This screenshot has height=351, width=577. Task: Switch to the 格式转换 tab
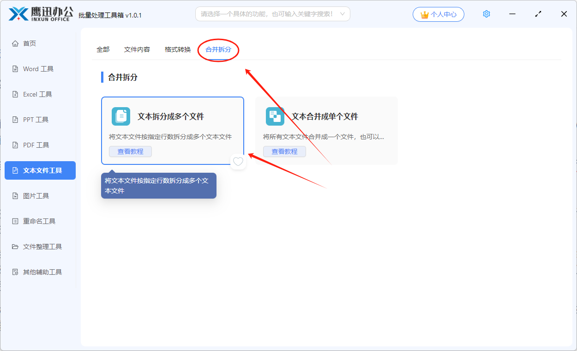pyautogui.click(x=178, y=49)
